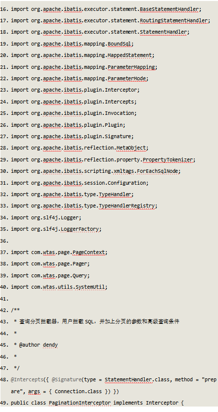Click SystemUtil on line 40
This screenshot has width=218, height=412.
90,287
